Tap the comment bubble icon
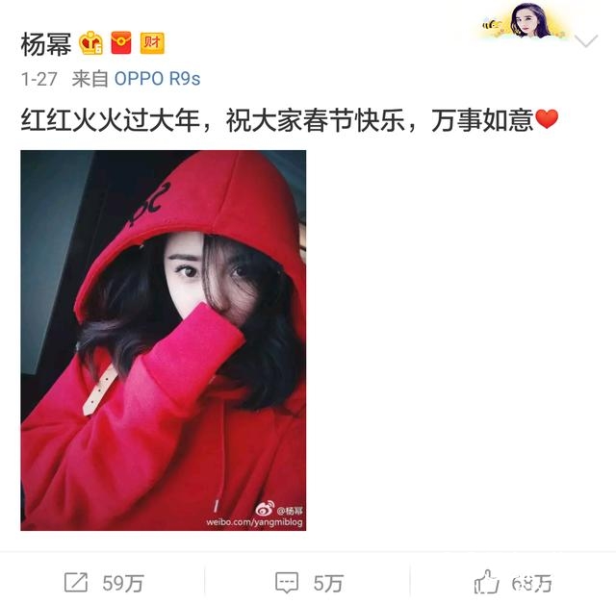This screenshot has height=604, width=616. tap(287, 583)
